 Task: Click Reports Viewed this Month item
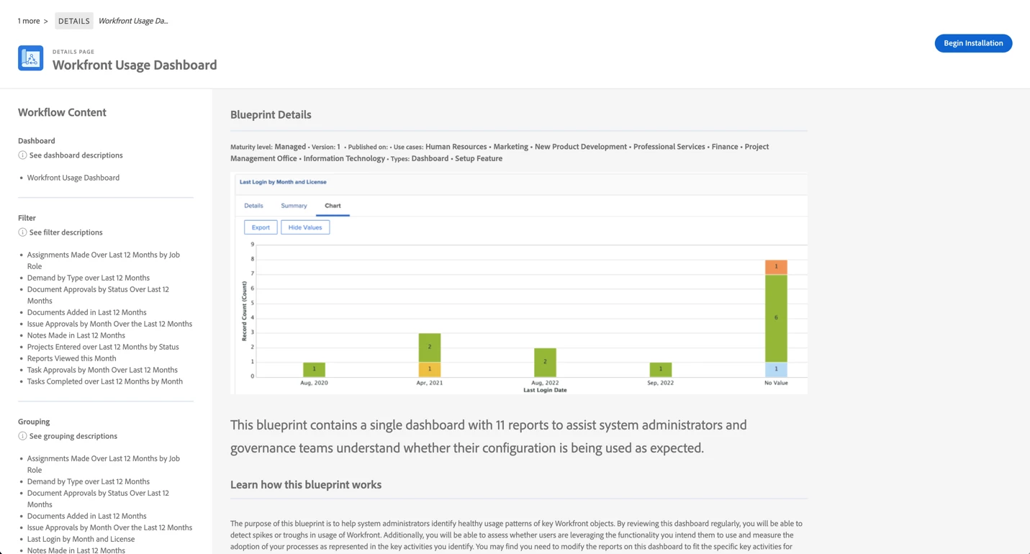(x=71, y=358)
